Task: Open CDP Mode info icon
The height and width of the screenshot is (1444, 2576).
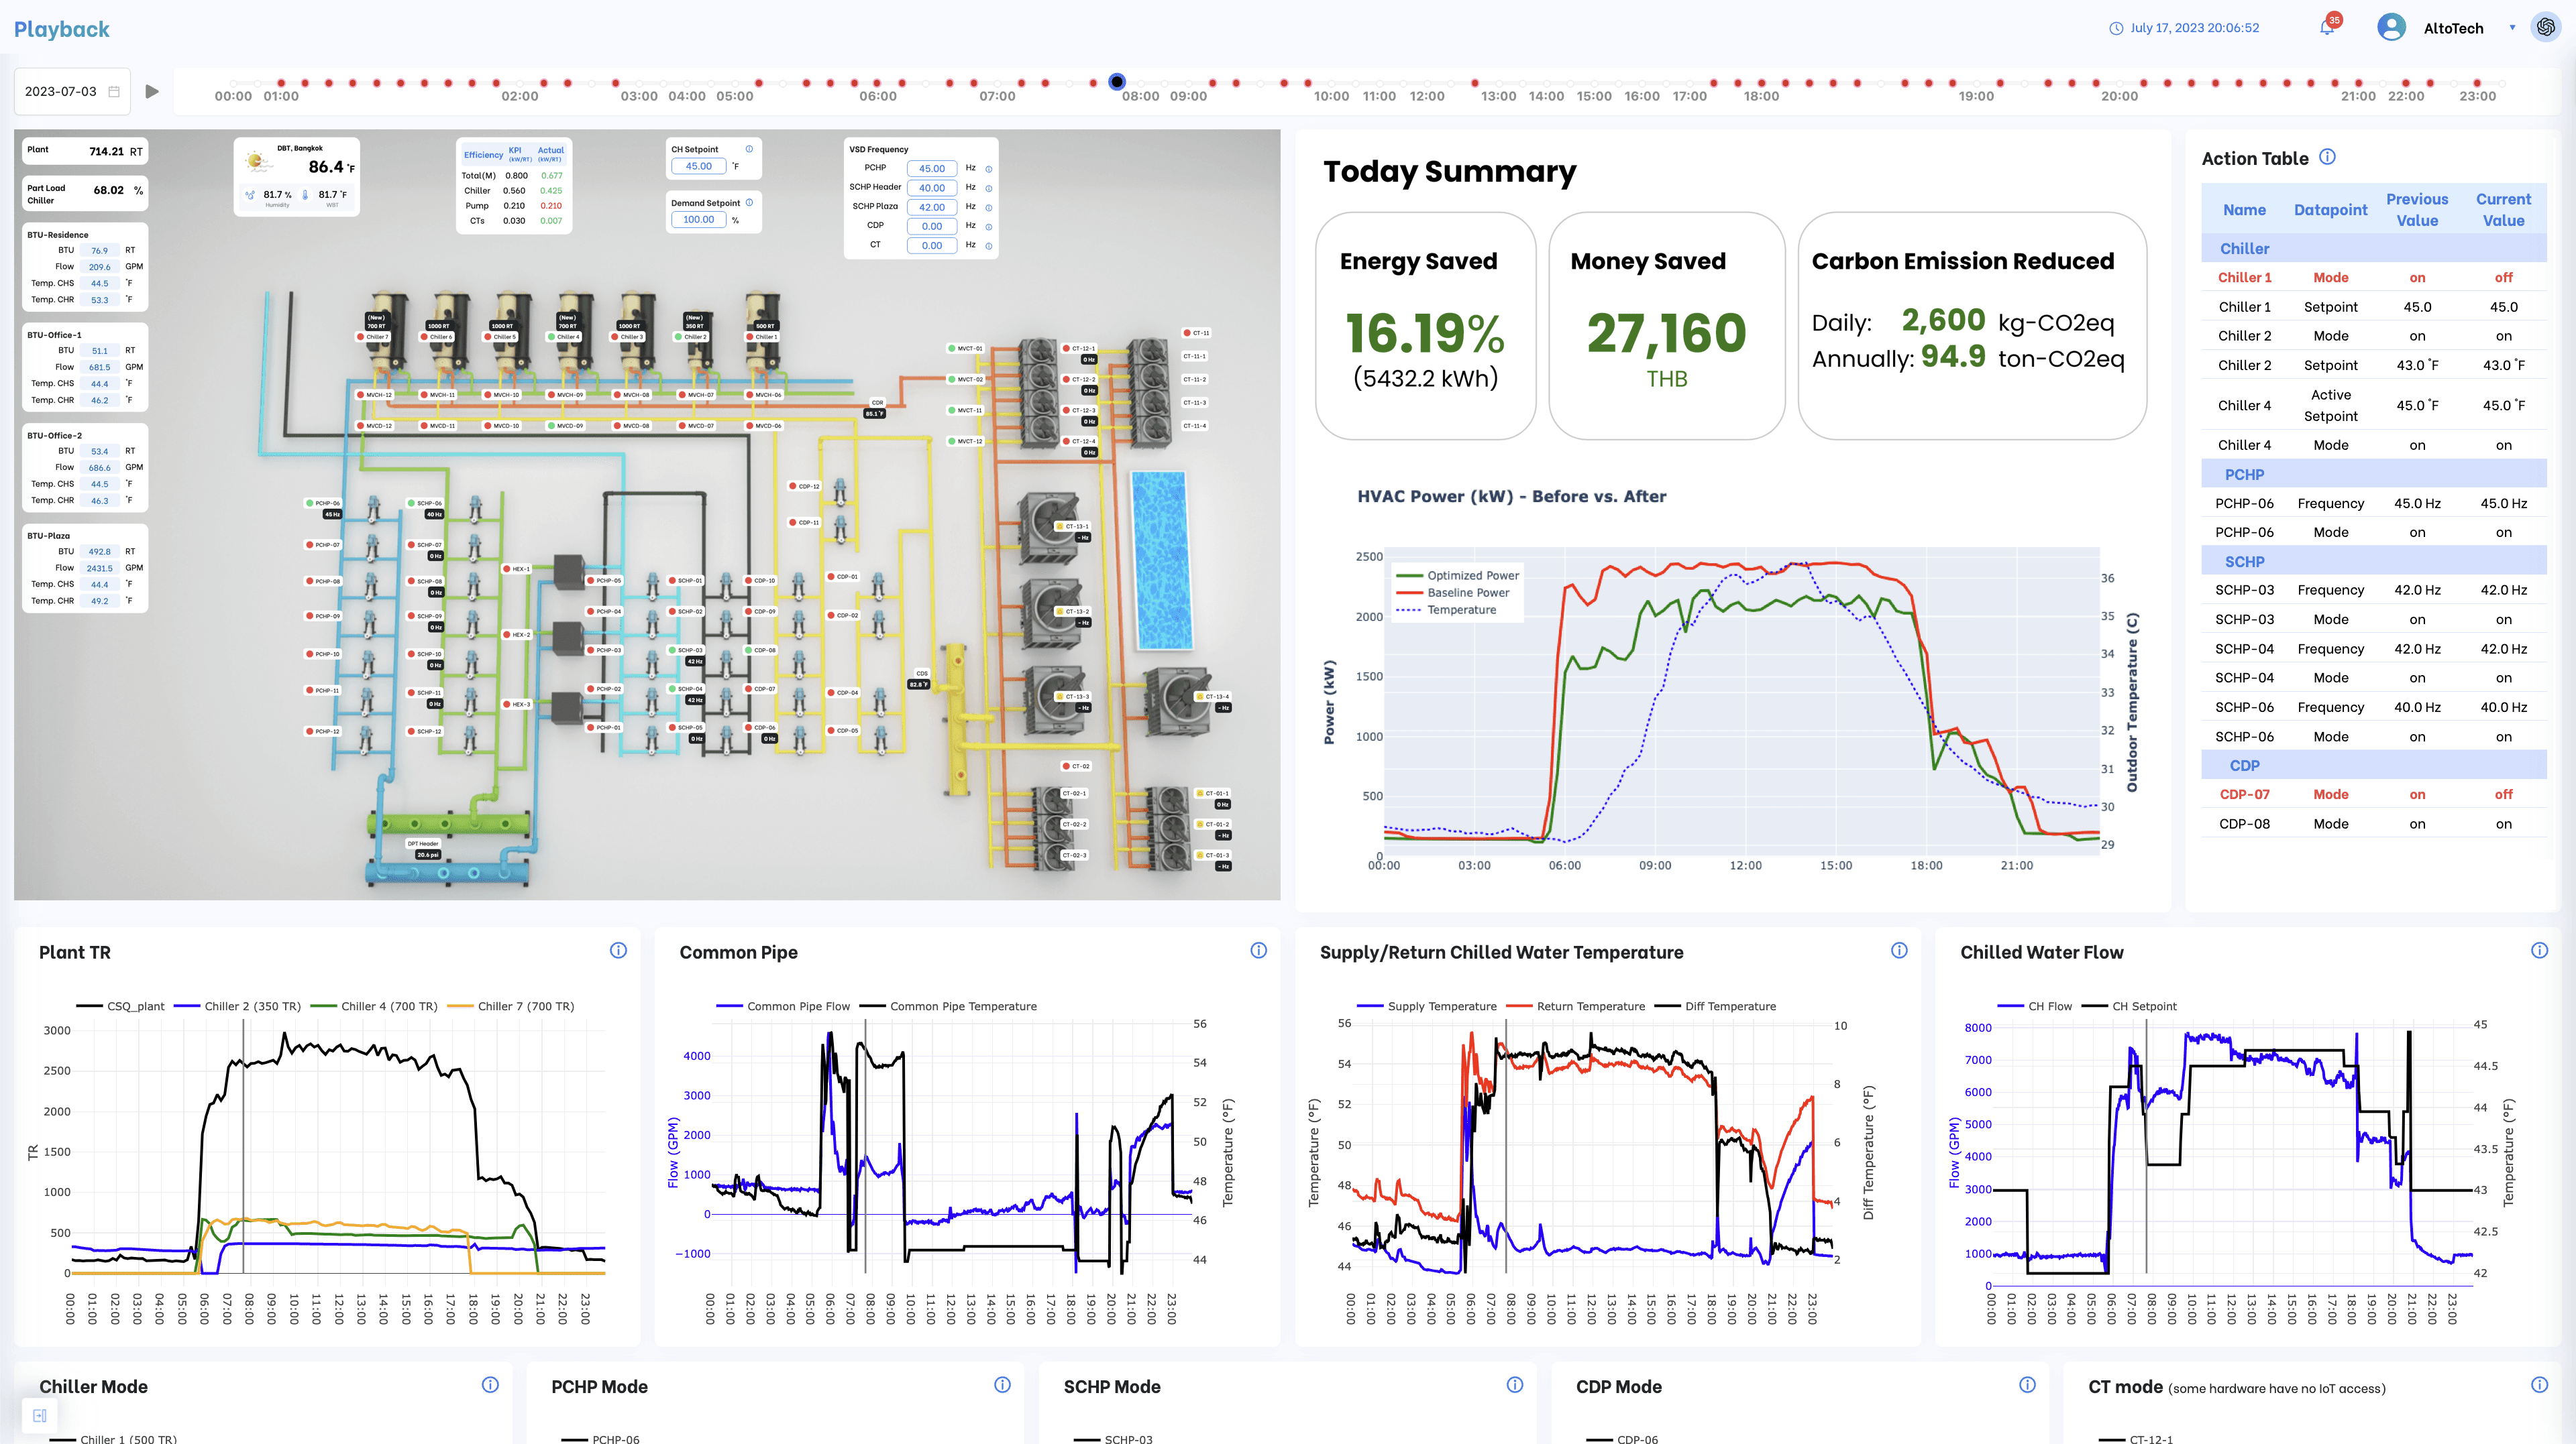Action: 2027,1384
